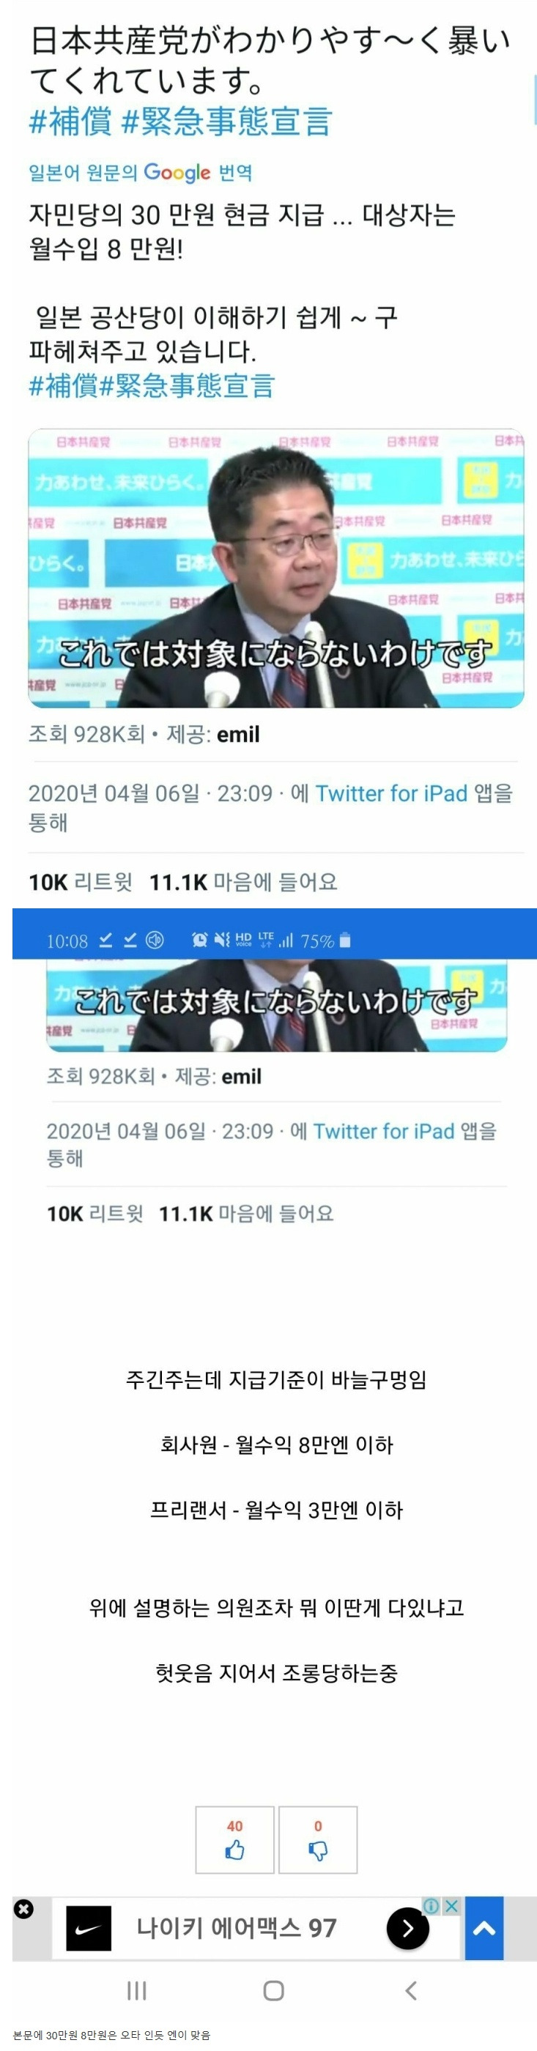Tap Android recent apps navigation icon
Image resolution: width=537 pixels, height=2051 pixels.
pos(137,1990)
